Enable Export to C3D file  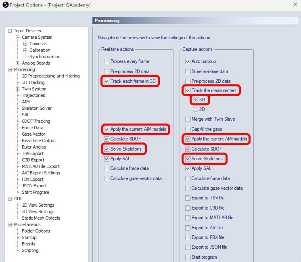pyautogui.click(x=188, y=208)
